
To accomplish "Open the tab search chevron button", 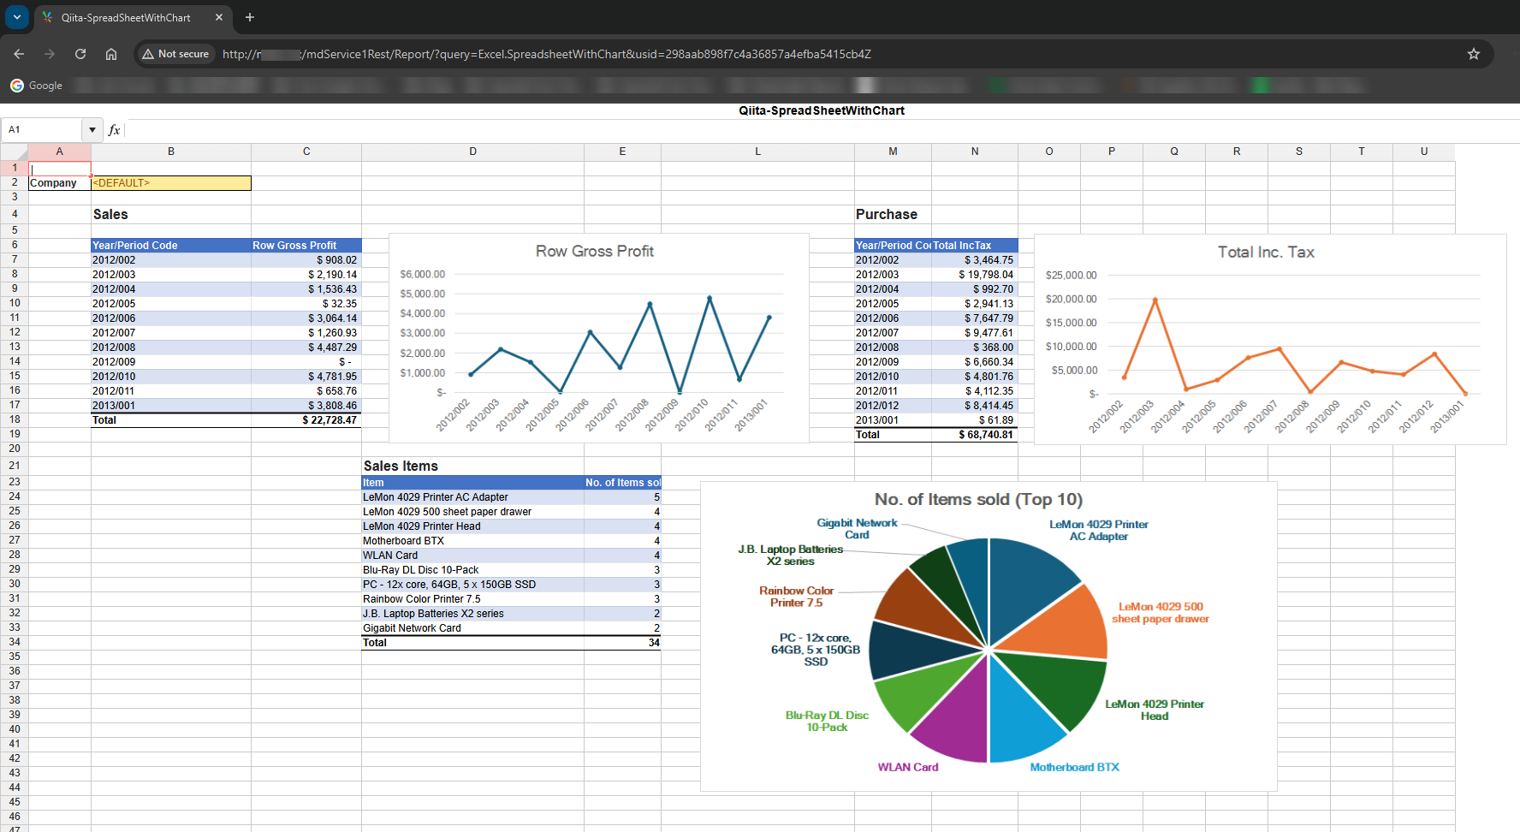I will pos(16,17).
